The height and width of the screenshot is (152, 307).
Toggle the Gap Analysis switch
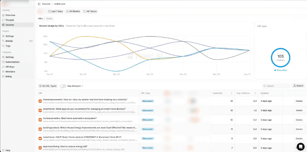(63, 86)
